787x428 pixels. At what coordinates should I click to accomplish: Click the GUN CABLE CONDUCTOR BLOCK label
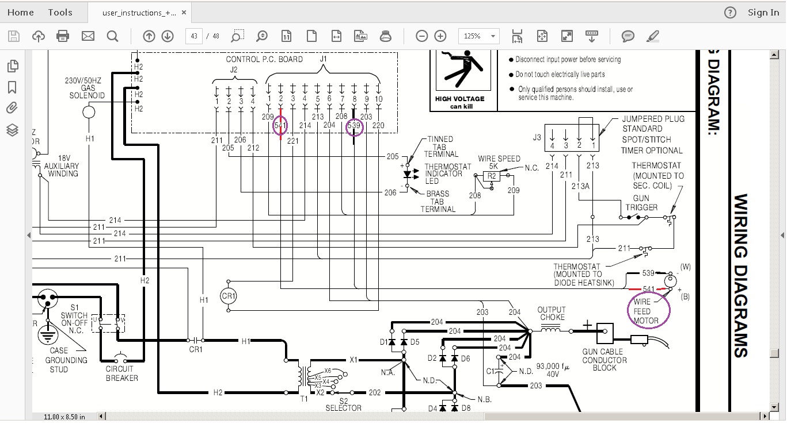[x=604, y=360]
